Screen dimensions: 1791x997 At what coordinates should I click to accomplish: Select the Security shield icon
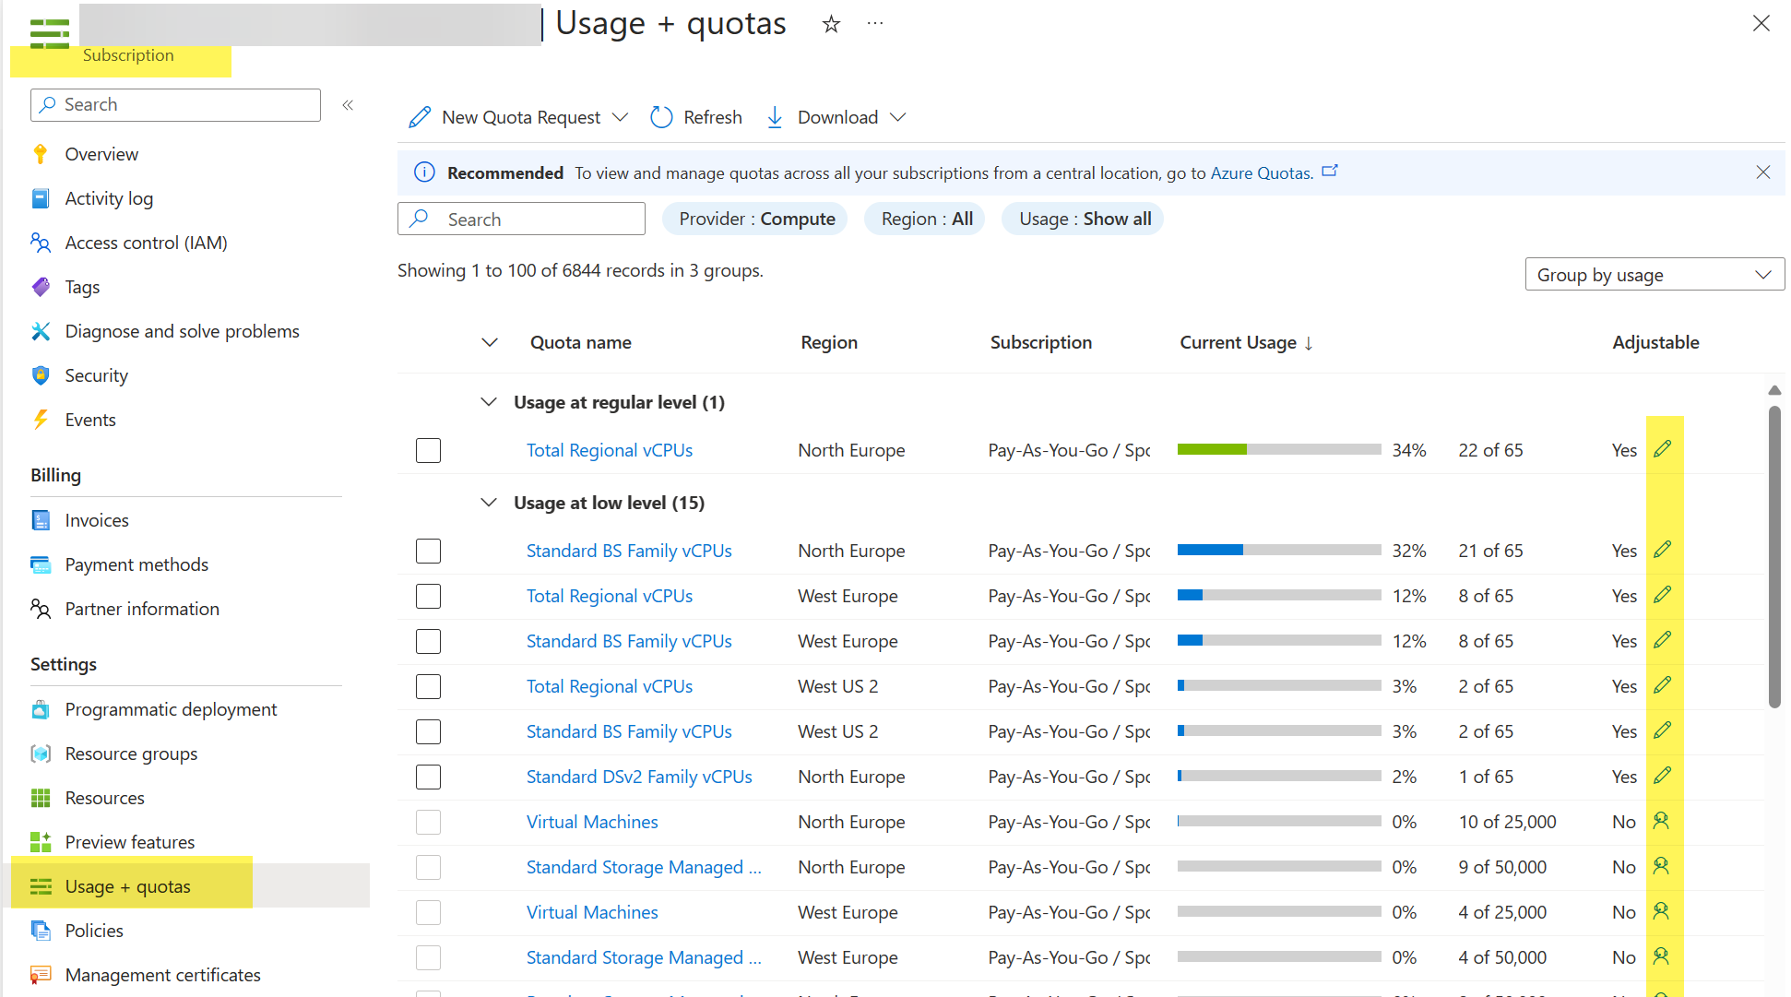pyautogui.click(x=41, y=374)
